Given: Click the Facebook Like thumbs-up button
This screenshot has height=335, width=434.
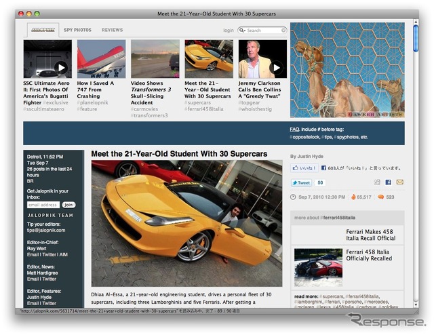Looking at the screenshot, I should pyautogui.click(x=304, y=167).
